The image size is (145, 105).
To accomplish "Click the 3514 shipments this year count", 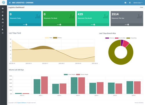I will 115,14.
